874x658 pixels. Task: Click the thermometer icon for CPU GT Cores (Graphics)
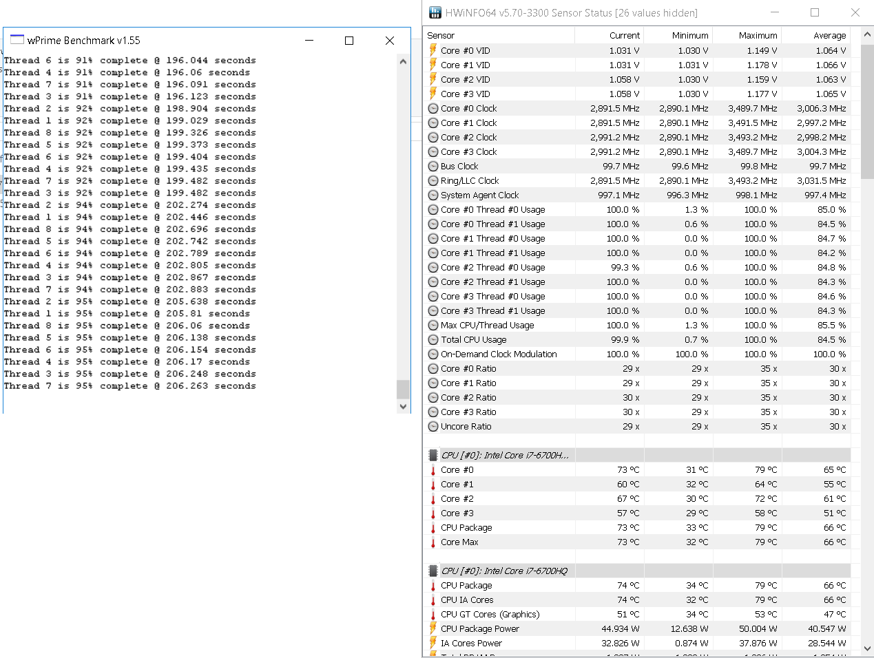pyautogui.click(x=433, y=614)
